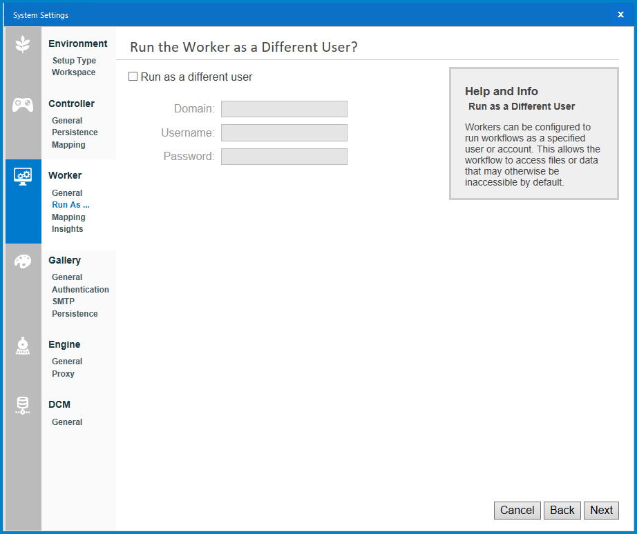Select Insights under Worker section
Viewport: 637px width, 534px height.
tap(67, 228)
